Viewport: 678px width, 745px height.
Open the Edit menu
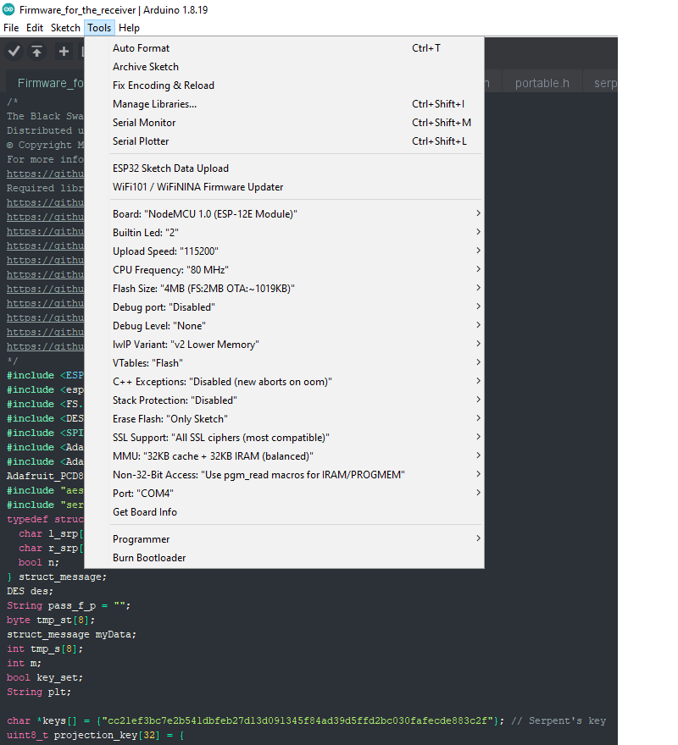coord(35,28)
